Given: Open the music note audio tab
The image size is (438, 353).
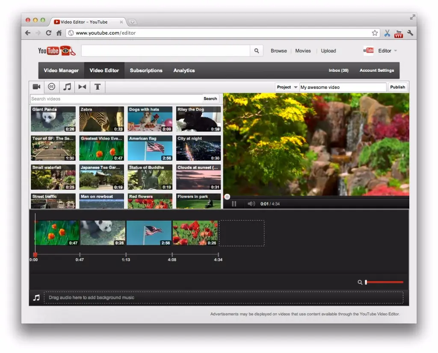Looking at the screenshot, I should (67, 87).
